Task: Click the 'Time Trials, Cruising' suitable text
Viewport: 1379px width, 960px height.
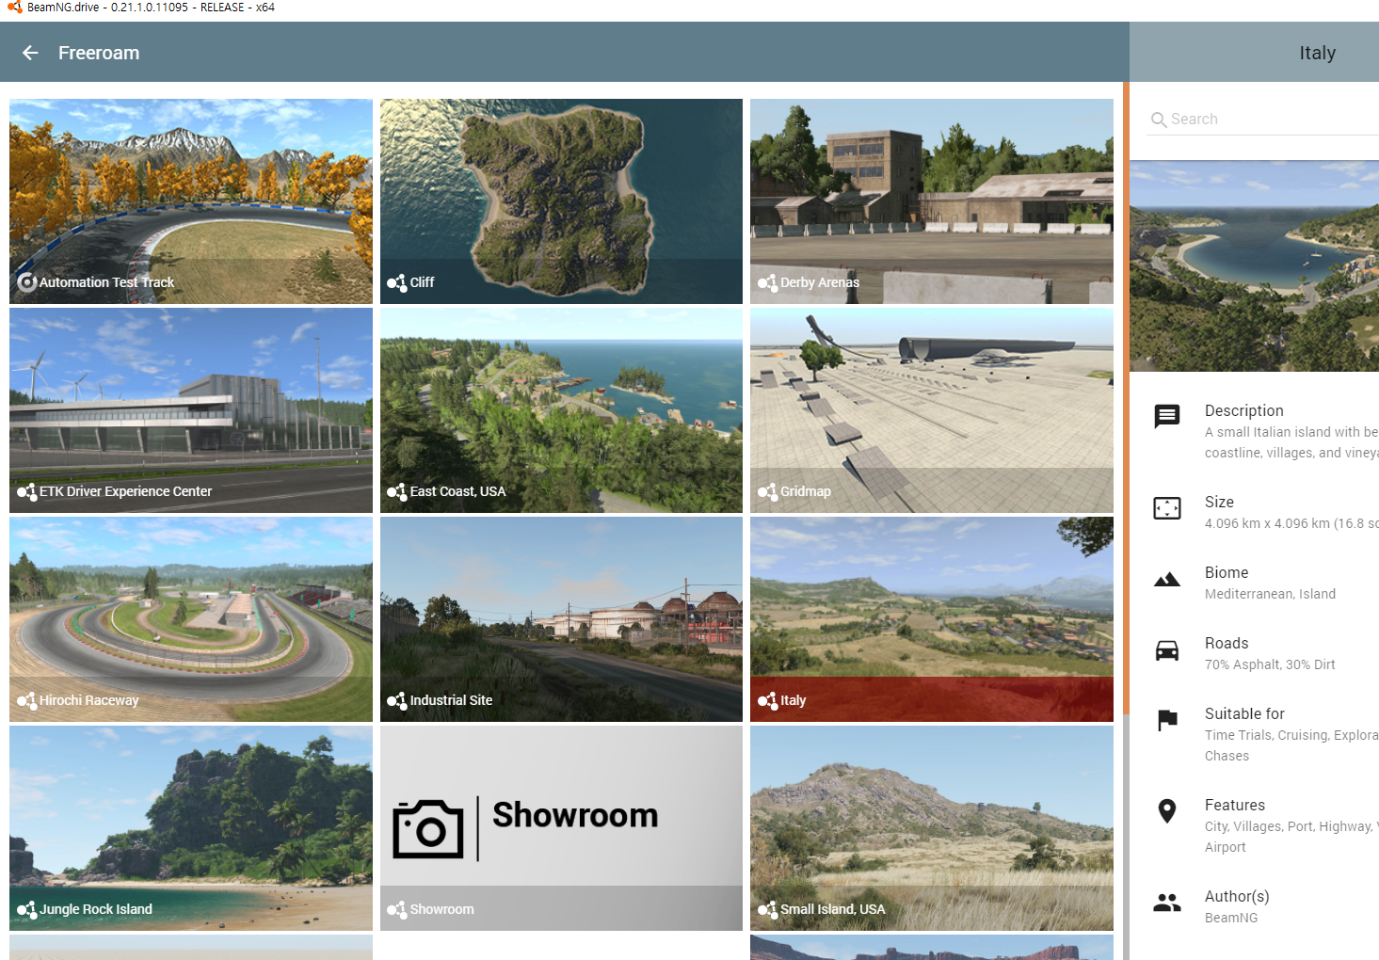Action: click(x=1267, y=735)
